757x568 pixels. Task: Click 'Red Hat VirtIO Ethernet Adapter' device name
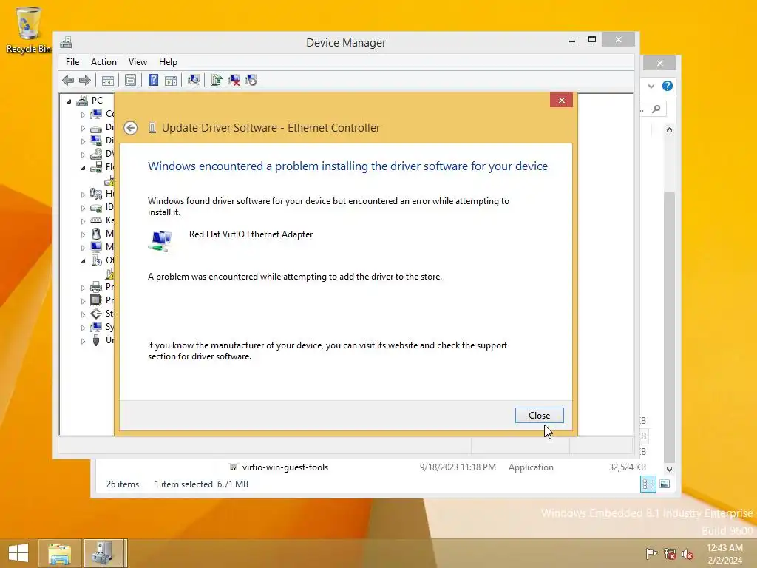[251, 234]
